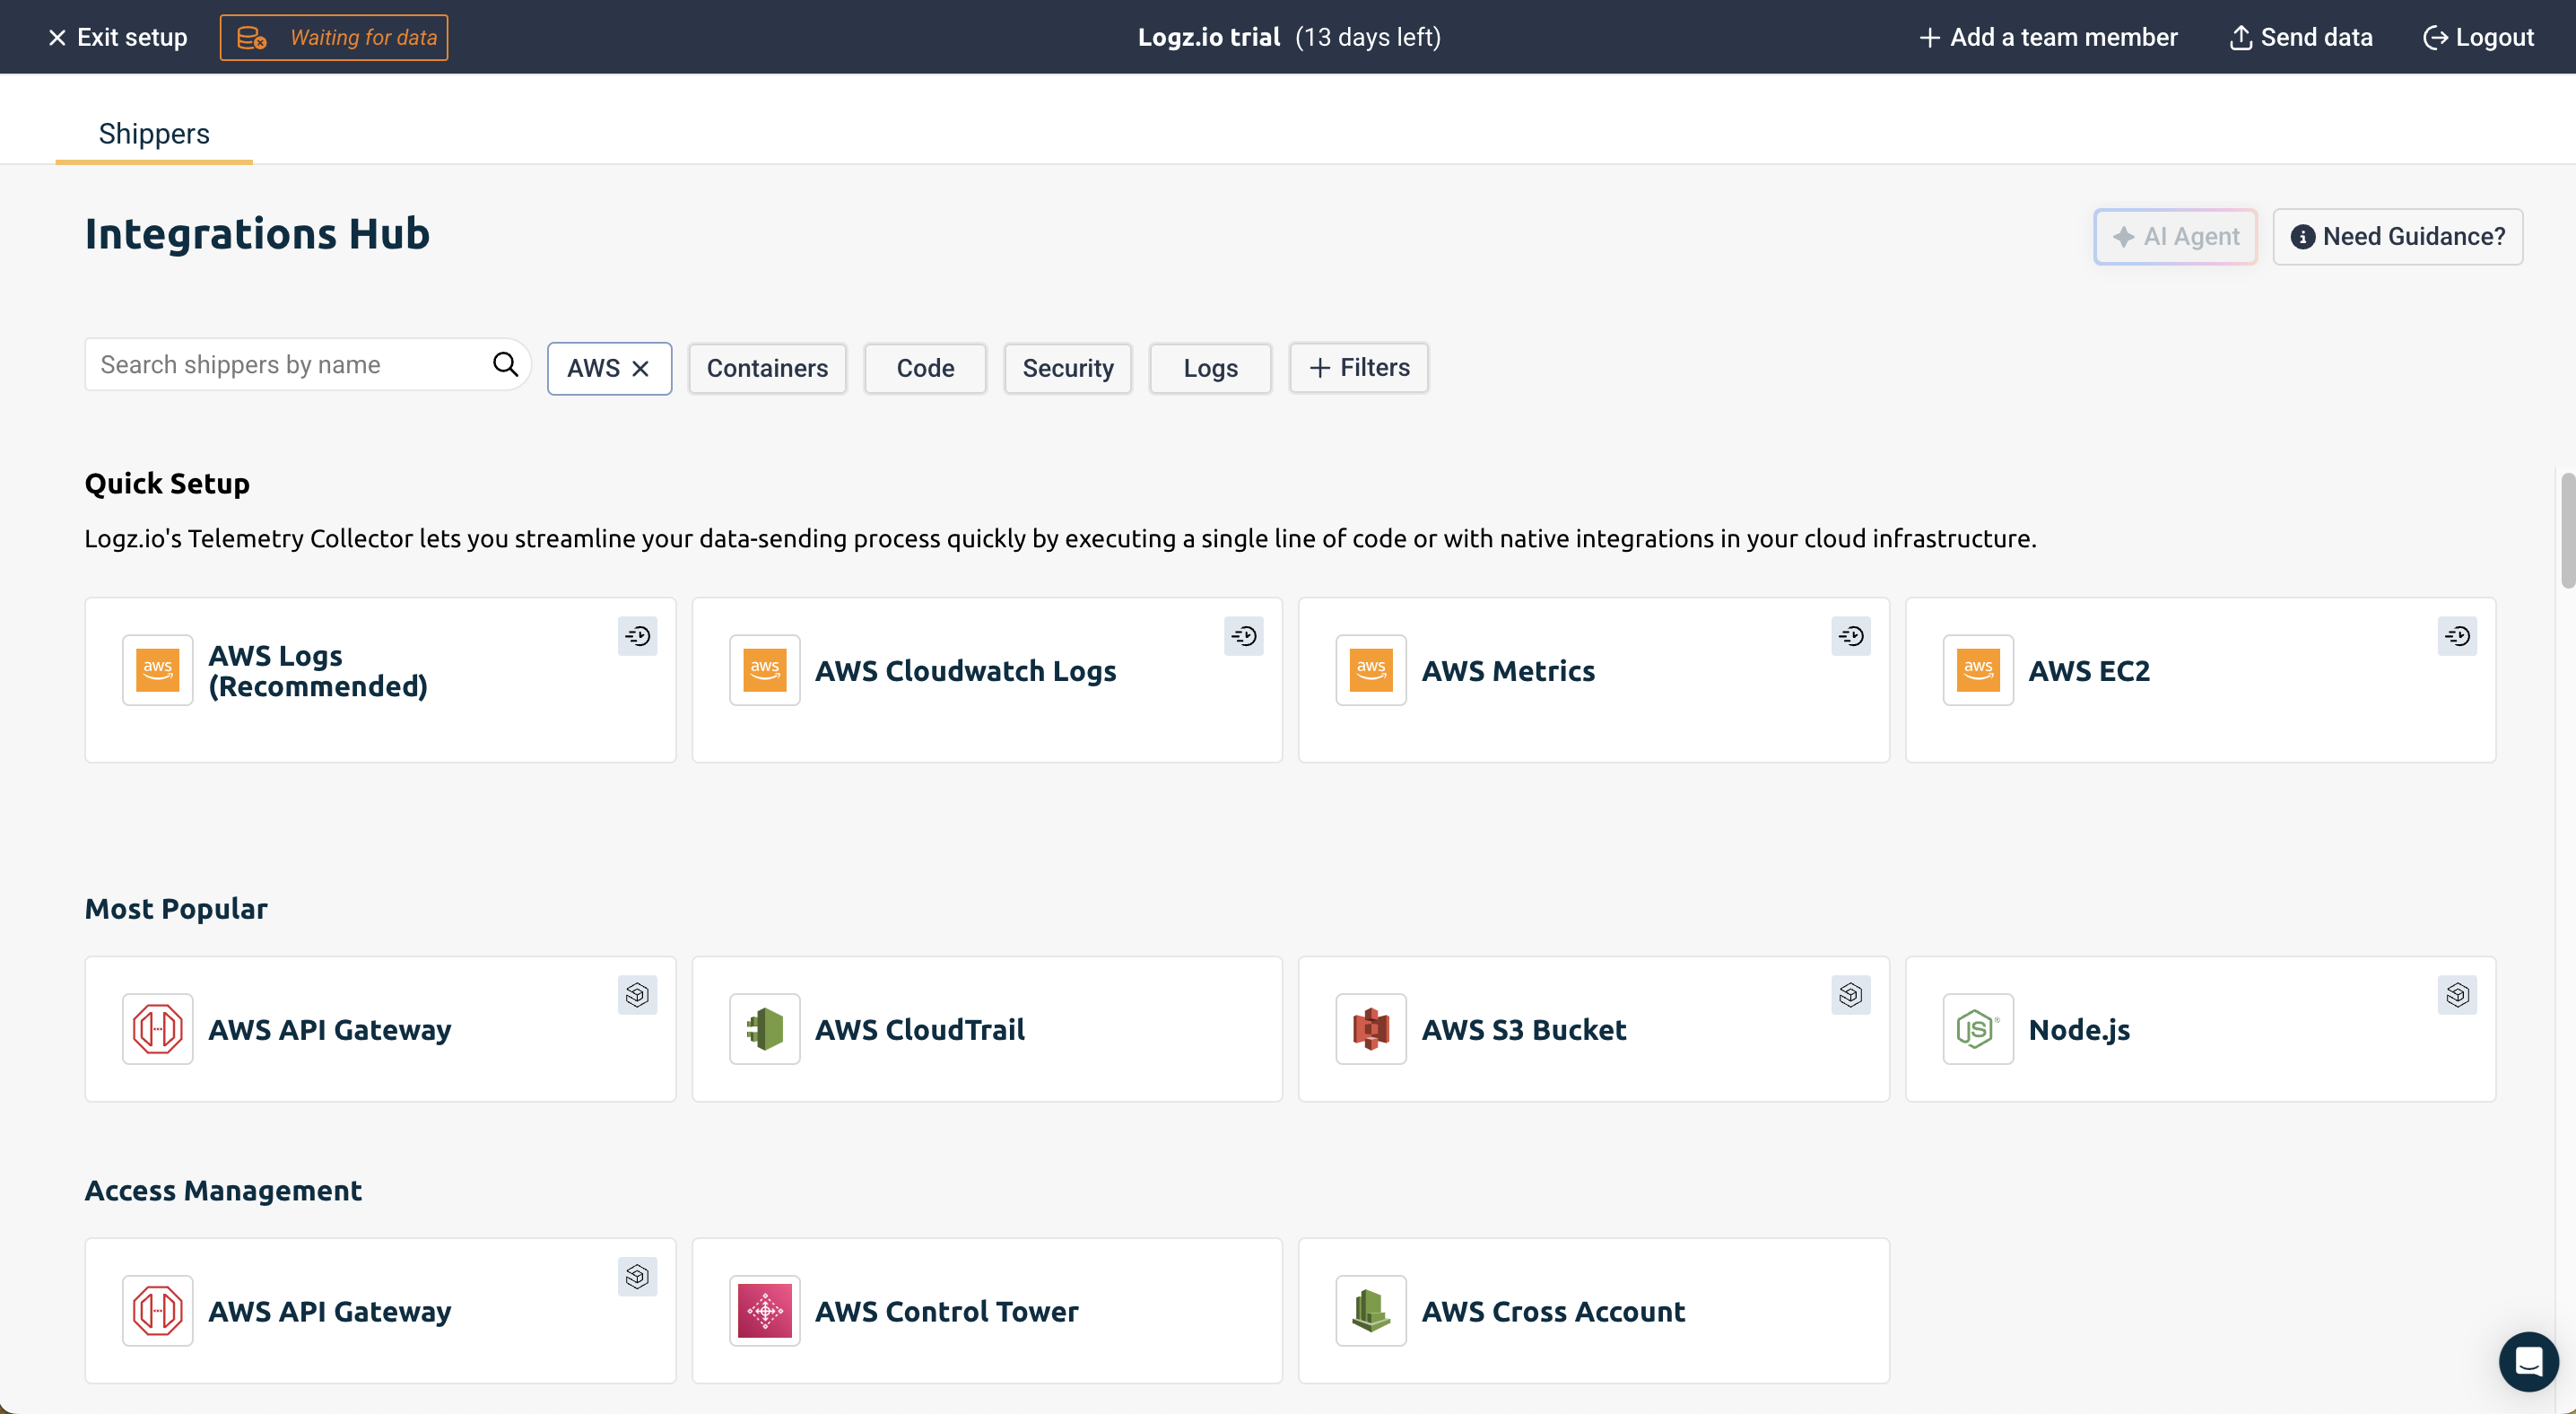Click inside the shipper search field

pos(280,364)
